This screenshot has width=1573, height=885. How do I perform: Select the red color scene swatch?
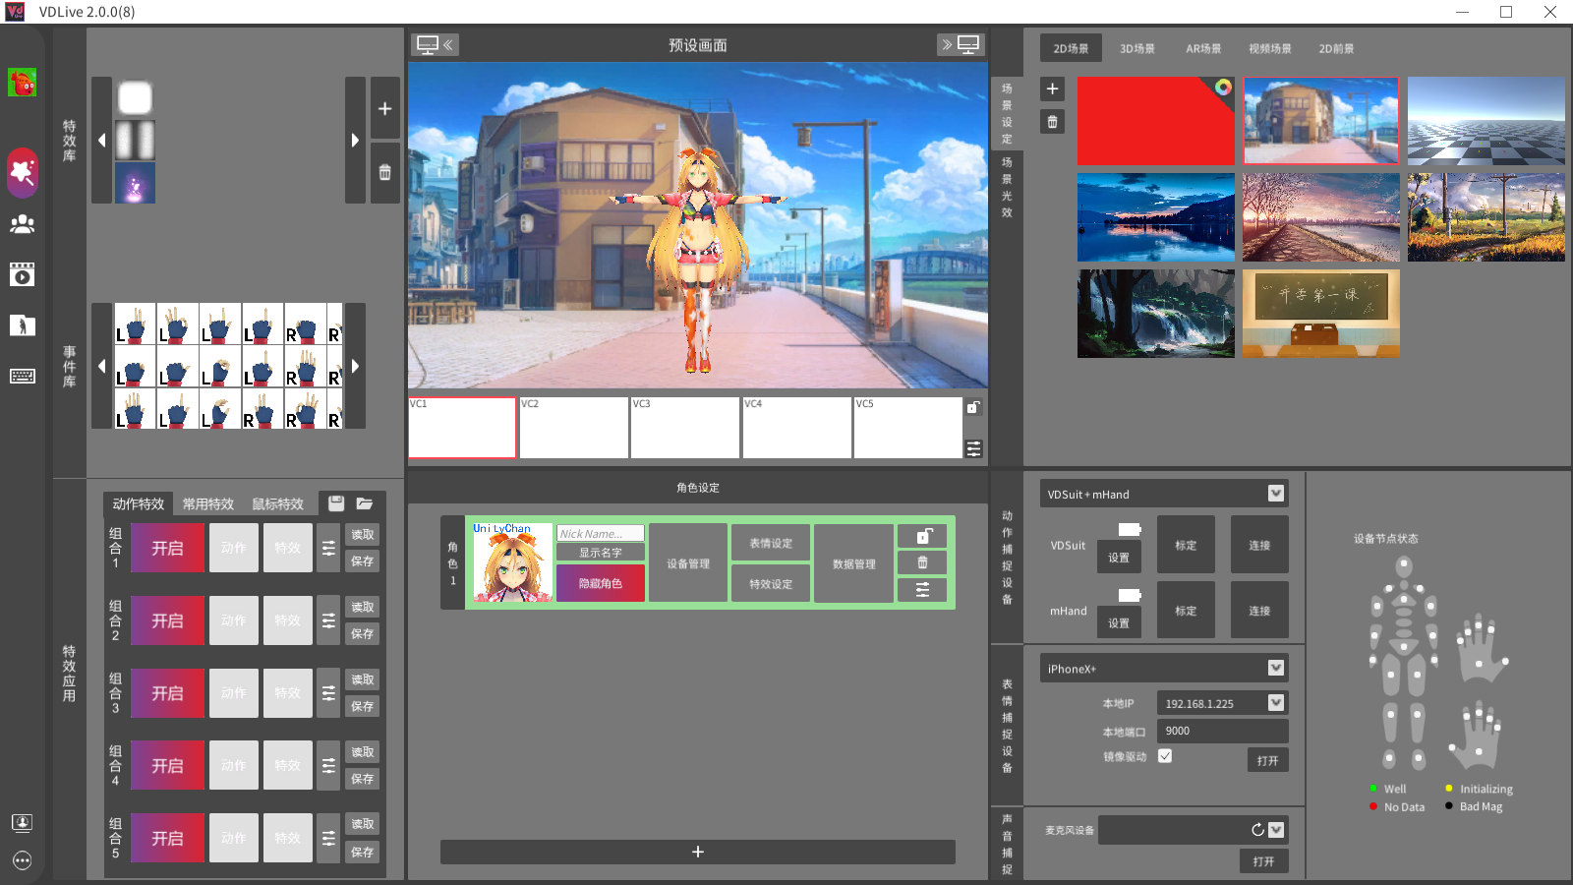(1156, 121)
